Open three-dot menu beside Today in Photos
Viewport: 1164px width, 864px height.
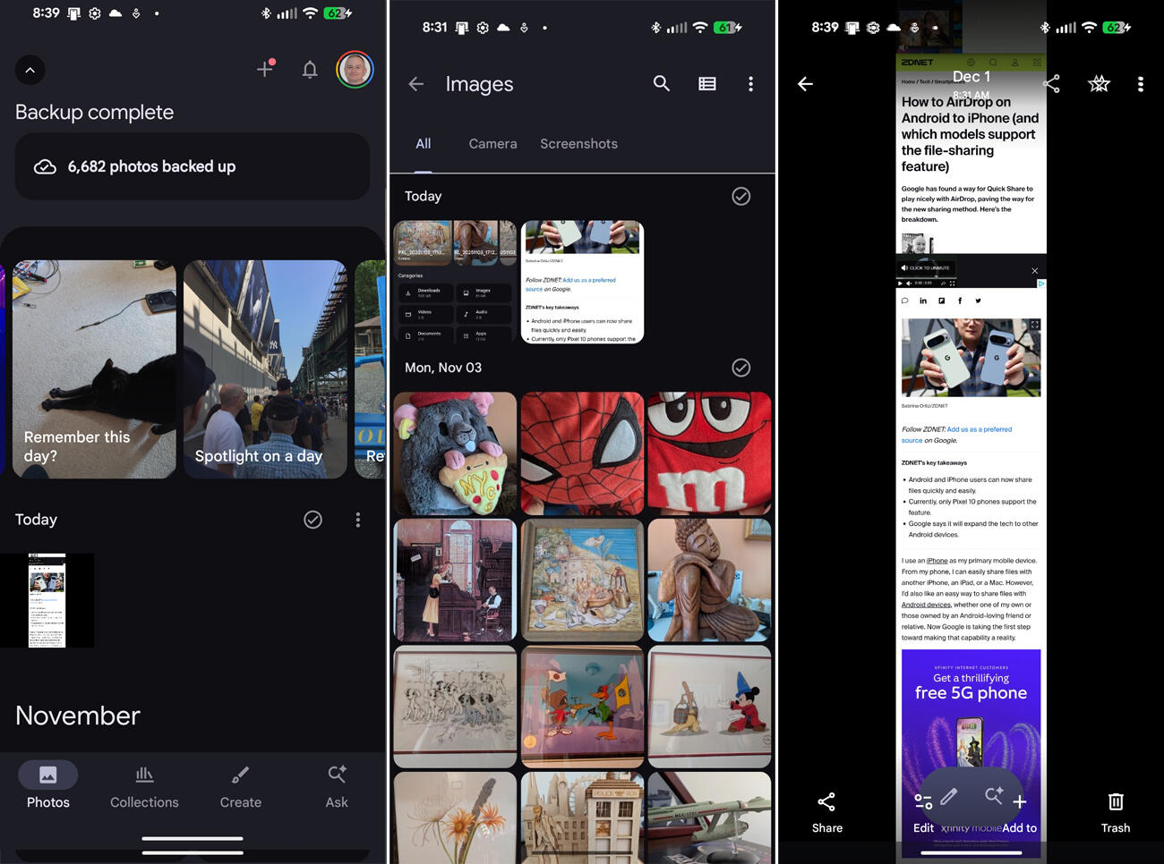pyautogui.click(x=358, y=520)
